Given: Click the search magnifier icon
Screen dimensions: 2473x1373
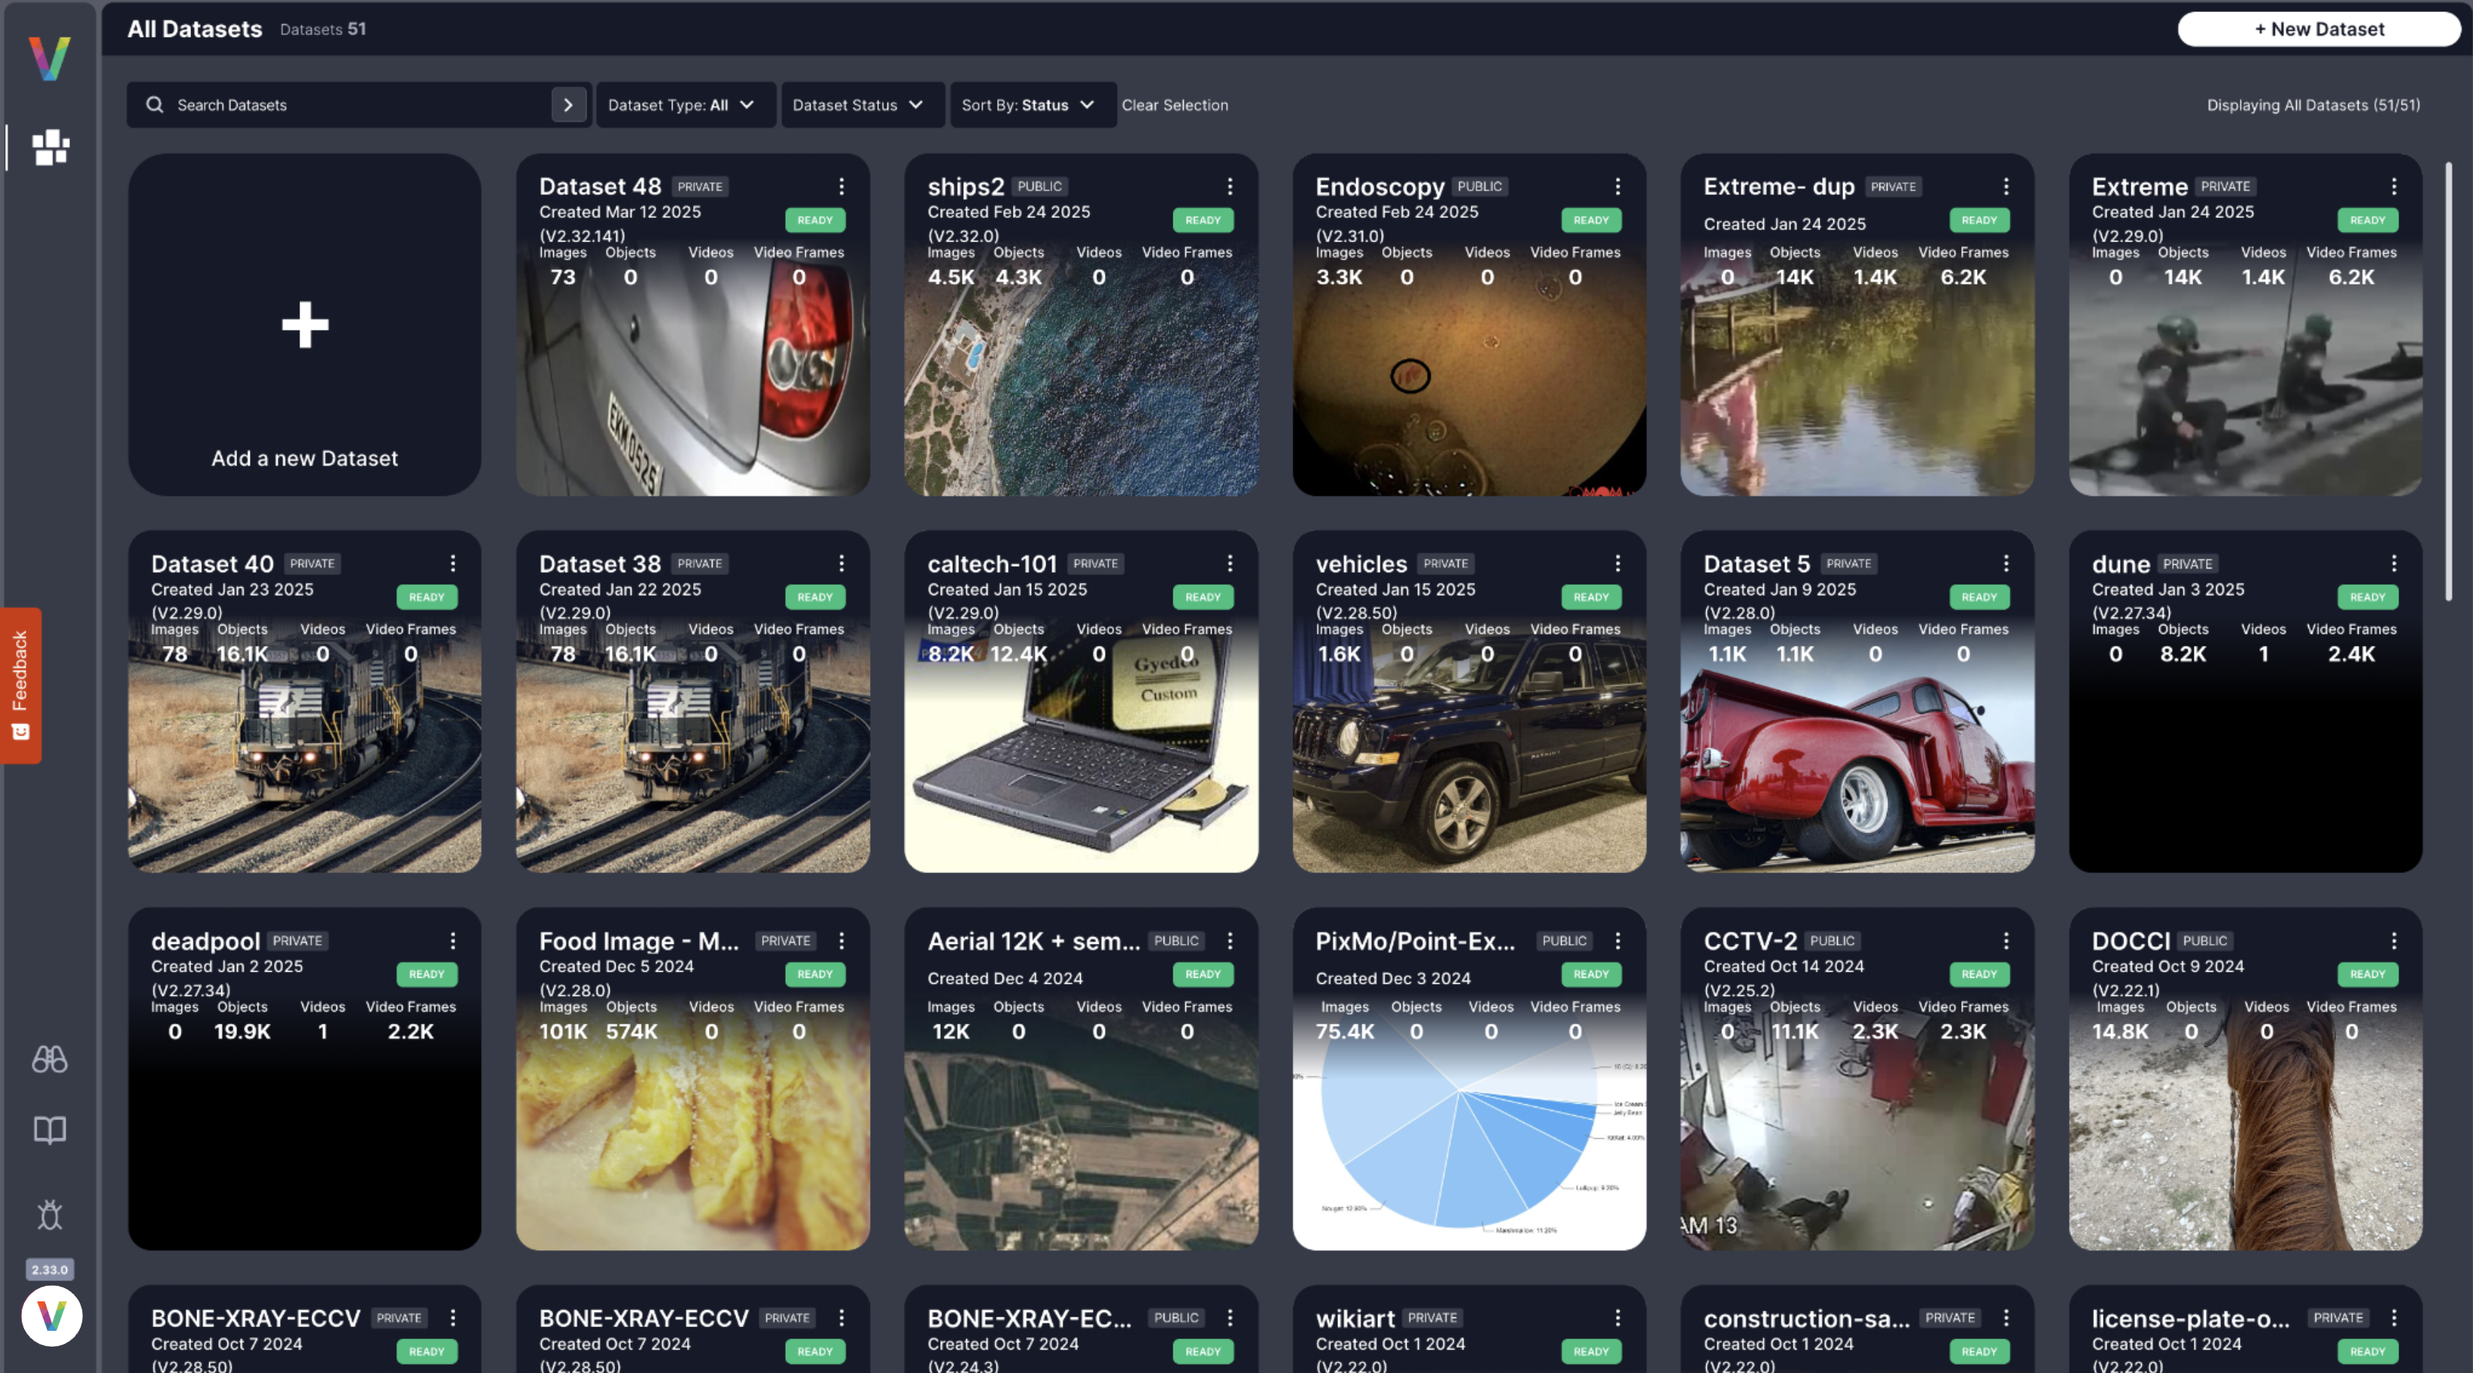Looking at the screenshot, I should (x=154, y=105).
